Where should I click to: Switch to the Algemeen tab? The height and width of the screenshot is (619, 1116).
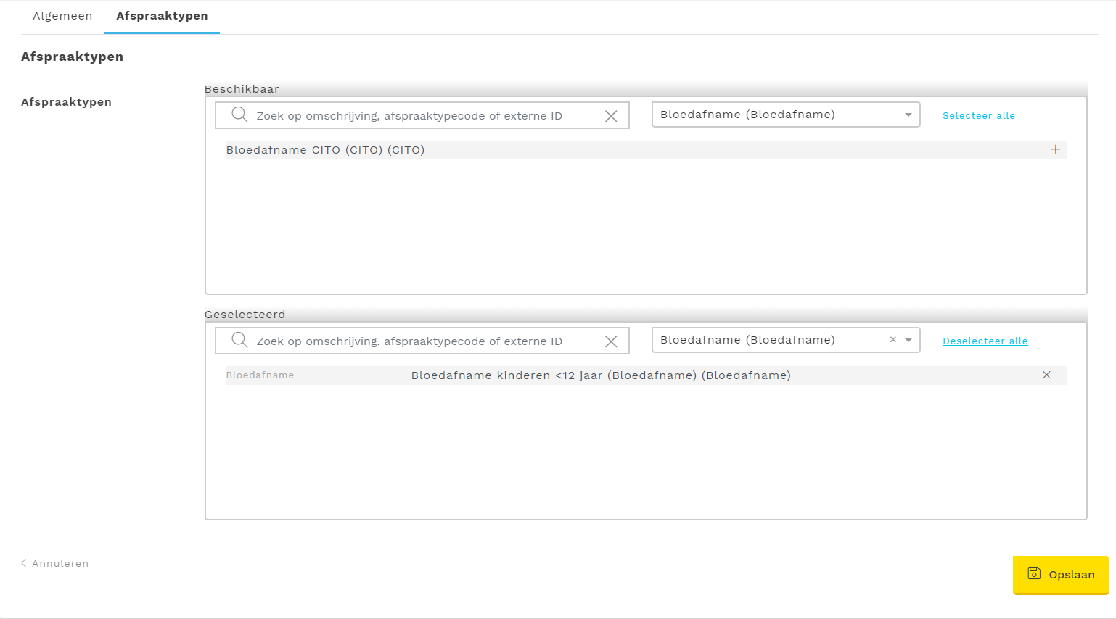click(x=62, y=16)
